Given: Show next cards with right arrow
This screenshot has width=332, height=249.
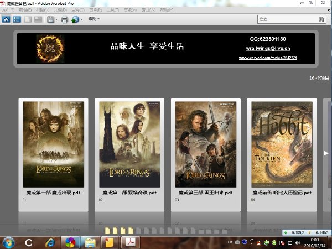Looking at the screenshot, I should pos(326,153).
